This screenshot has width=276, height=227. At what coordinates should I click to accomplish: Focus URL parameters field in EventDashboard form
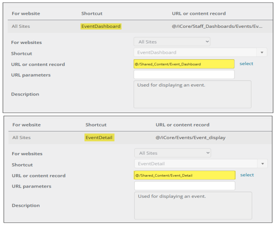click(x=183, y=75)
